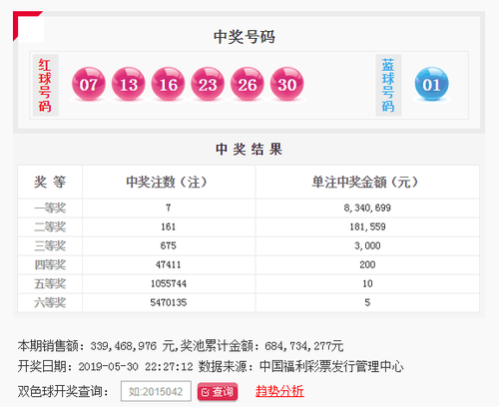Click first prize amount 8,340,699
Image resolution: width=499 pixels, height=418 pixels.
367,208
